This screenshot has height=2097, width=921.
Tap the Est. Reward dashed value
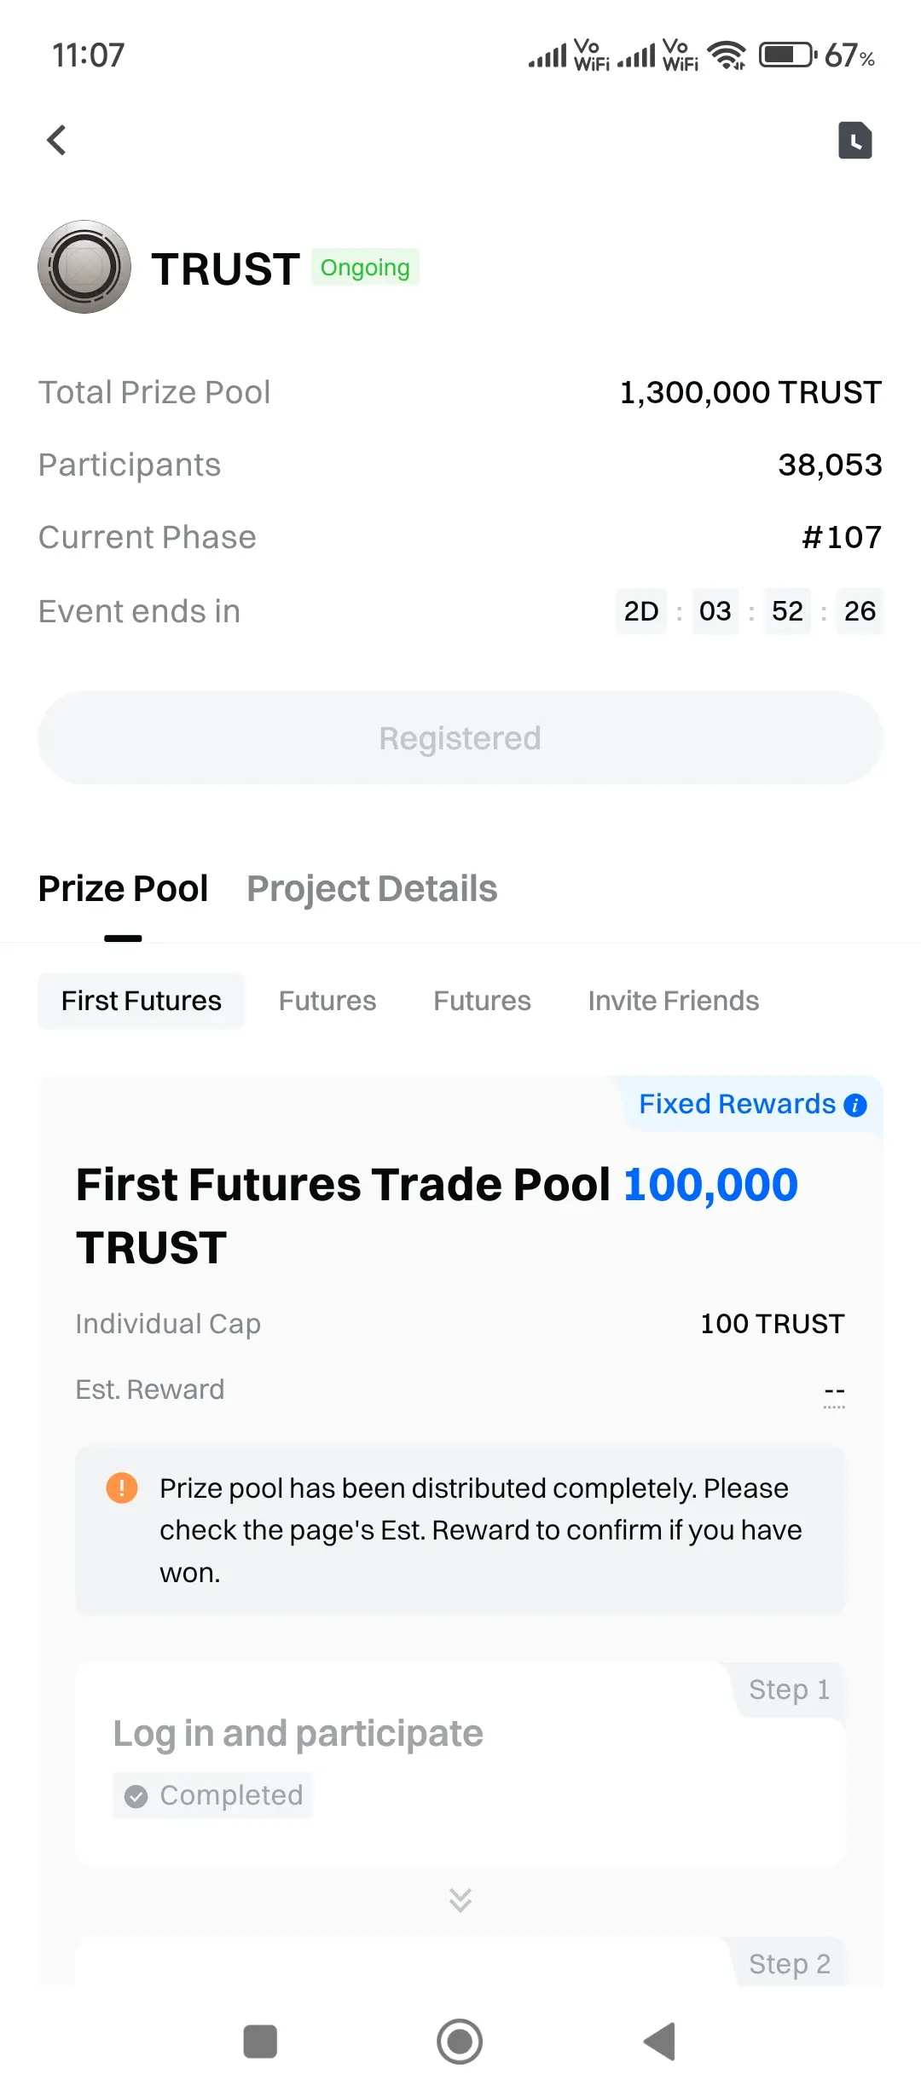click(834, 1391)
